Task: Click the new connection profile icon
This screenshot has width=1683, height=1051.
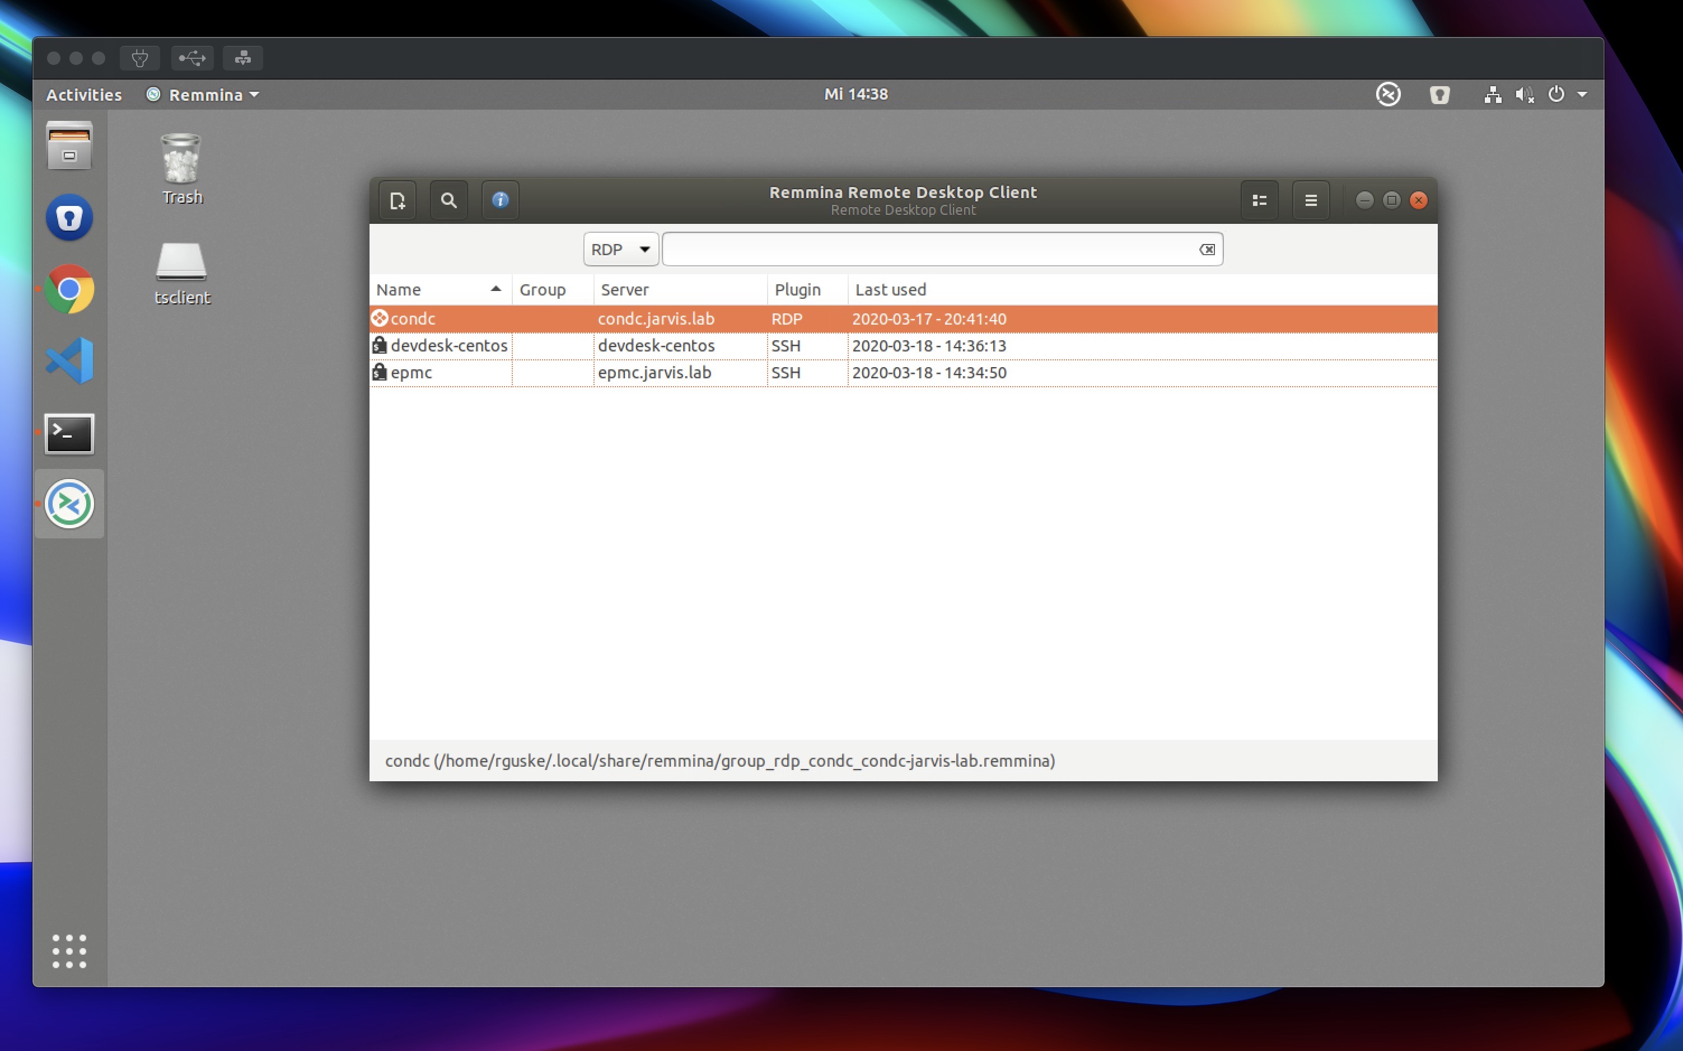Action: click(397, 199)
